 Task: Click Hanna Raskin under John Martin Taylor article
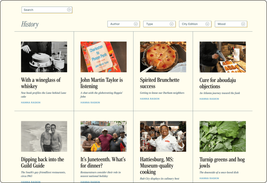90,102
